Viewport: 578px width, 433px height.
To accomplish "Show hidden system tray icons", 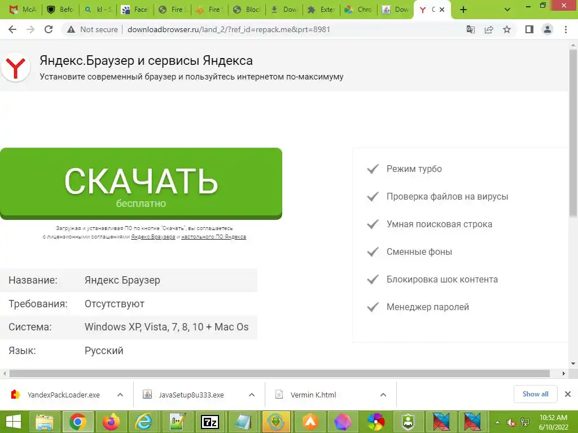I will 497,422.
